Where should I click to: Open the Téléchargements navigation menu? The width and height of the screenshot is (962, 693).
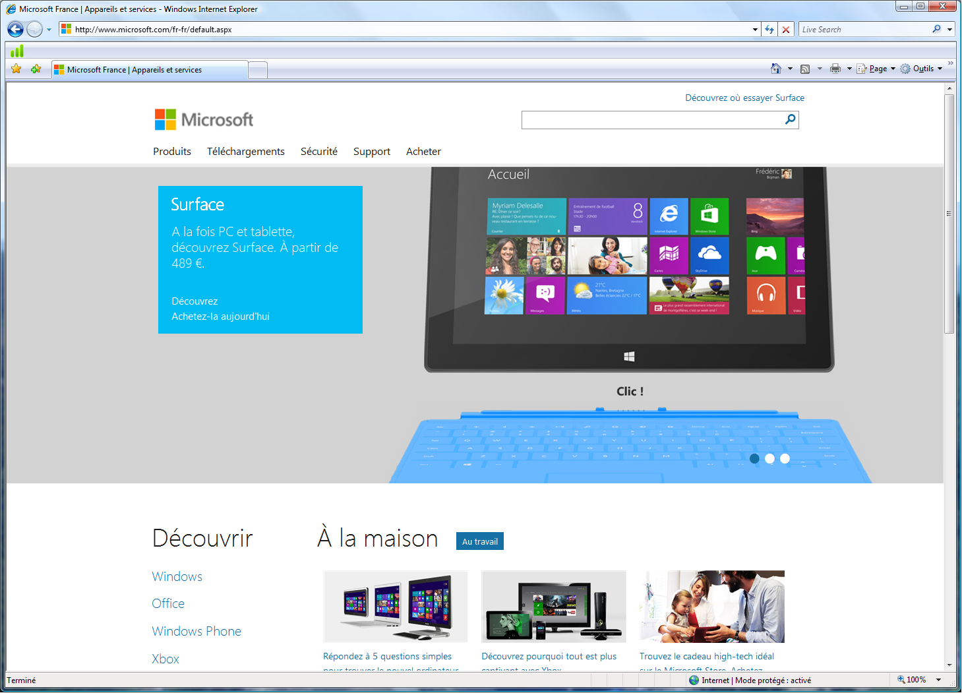[x=246, y=151]
